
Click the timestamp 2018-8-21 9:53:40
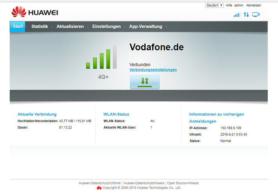point(234,135)
